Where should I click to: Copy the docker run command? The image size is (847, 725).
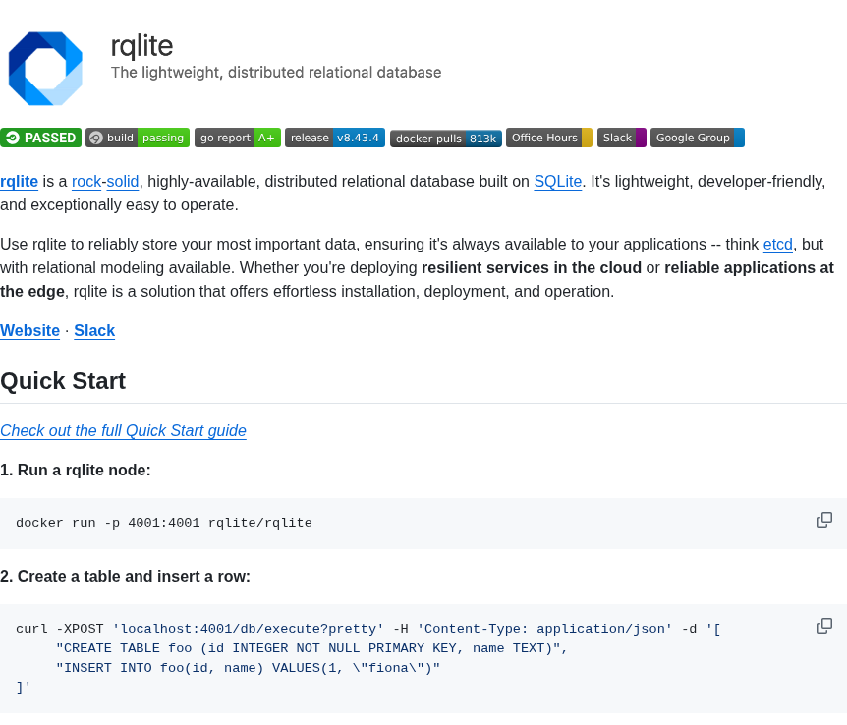(824, 520)
